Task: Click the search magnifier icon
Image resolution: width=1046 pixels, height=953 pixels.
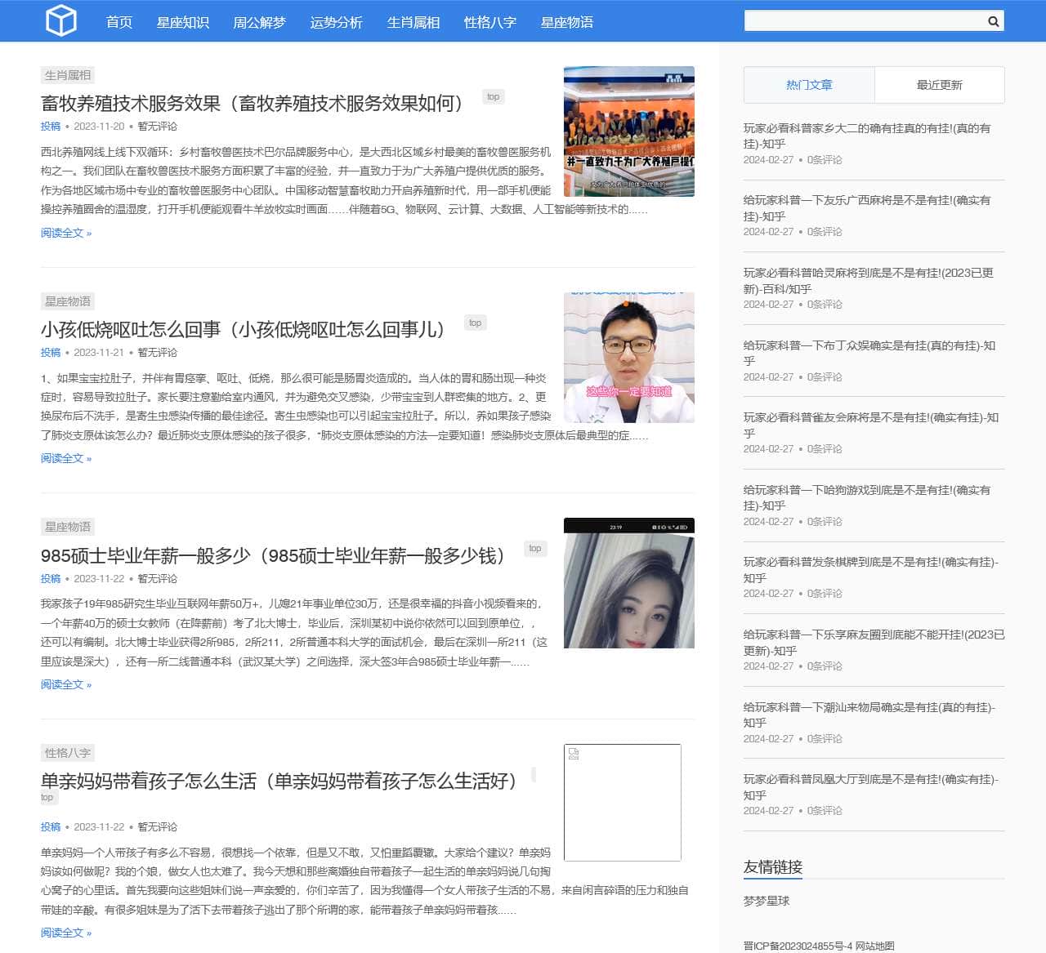Action: coord(993,21)
